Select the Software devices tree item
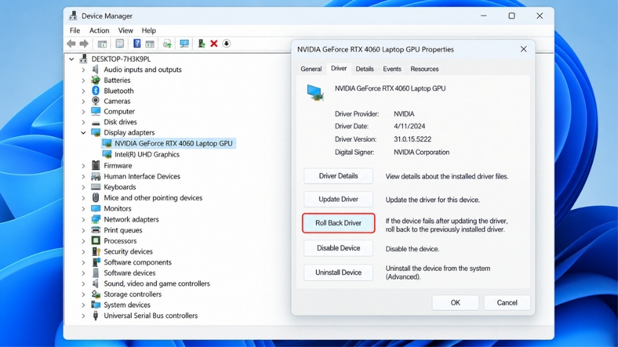 (x=129, y=273)
